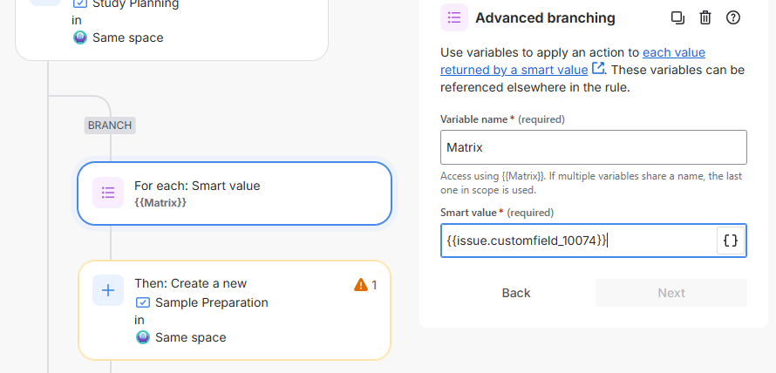Click the orange warning icon on Create card

361,285
